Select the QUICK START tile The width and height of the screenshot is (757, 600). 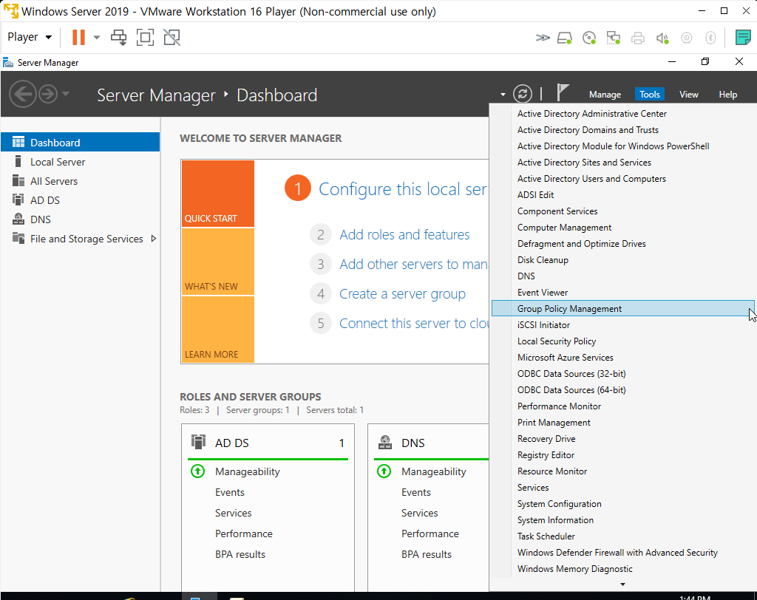pyautogui.click(x=218, y=193)
